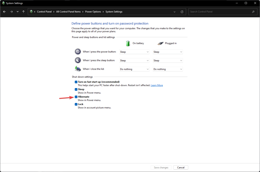Open sleep button Plugged in dropdown
Image resolution: width=260 pixels, height=172 pixels.
coord(168,60)
